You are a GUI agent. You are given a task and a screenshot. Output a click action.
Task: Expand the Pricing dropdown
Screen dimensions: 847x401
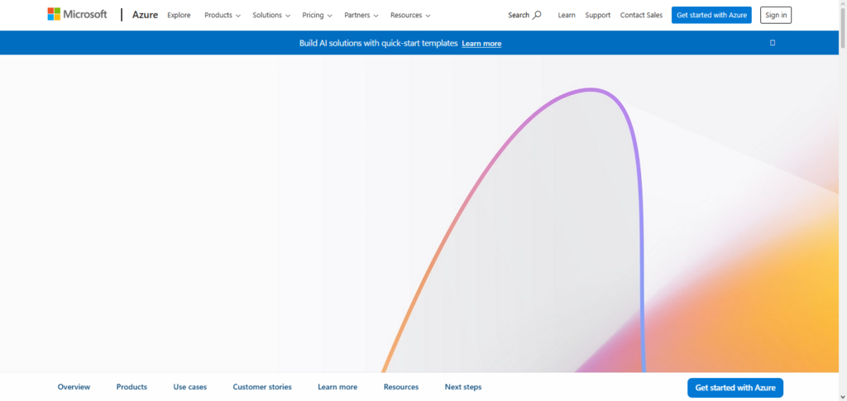(317, 15)
